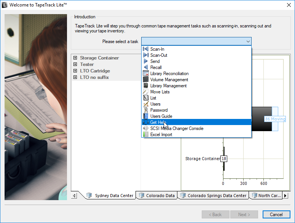Select Users Guide in the task list
The image size is (295, 223).
tap(196, 116)
